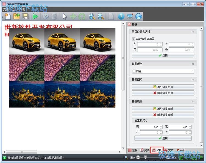The image size is (206, 163).
Task: Collapse the 背景颜色 section
Action: [193, 64]
